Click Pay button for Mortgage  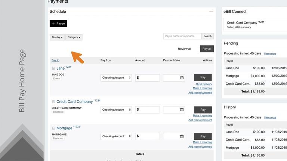pyautogui.click(x=203, y=136)
